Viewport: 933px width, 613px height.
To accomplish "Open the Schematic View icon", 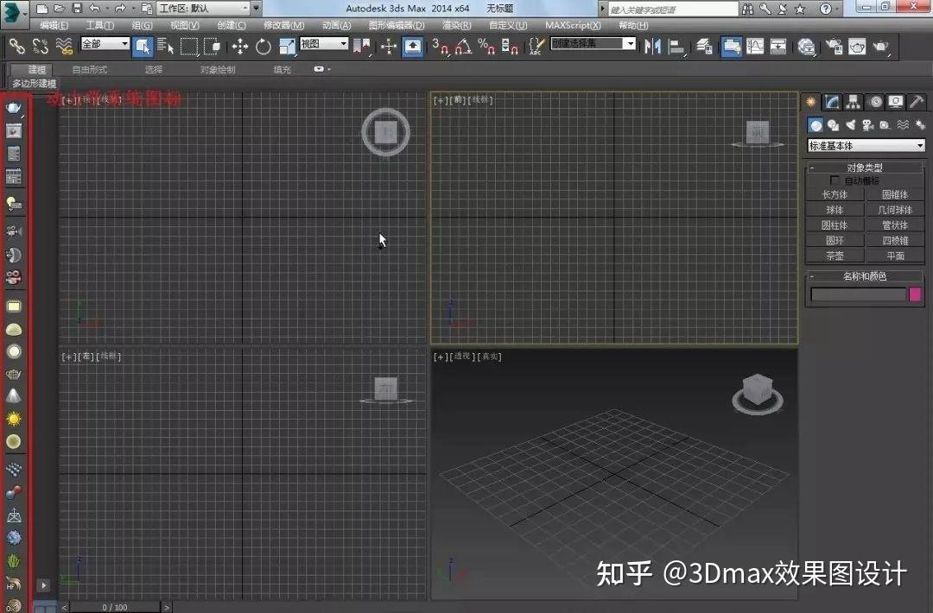I will click(778, 46).
